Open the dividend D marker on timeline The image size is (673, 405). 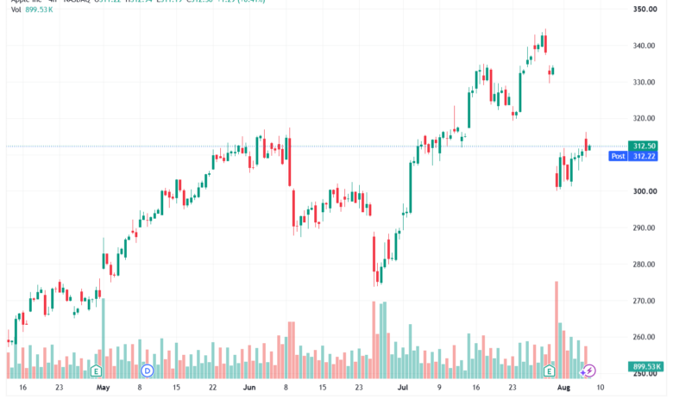(148, 371)
